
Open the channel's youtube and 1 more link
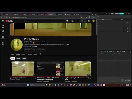click(x=30, y=47)
